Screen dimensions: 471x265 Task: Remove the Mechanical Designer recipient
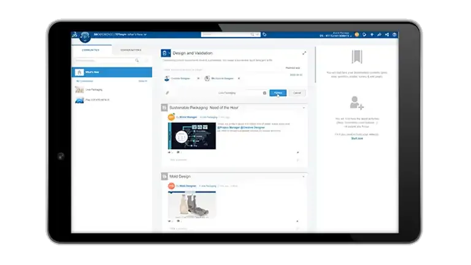(239, 79)
